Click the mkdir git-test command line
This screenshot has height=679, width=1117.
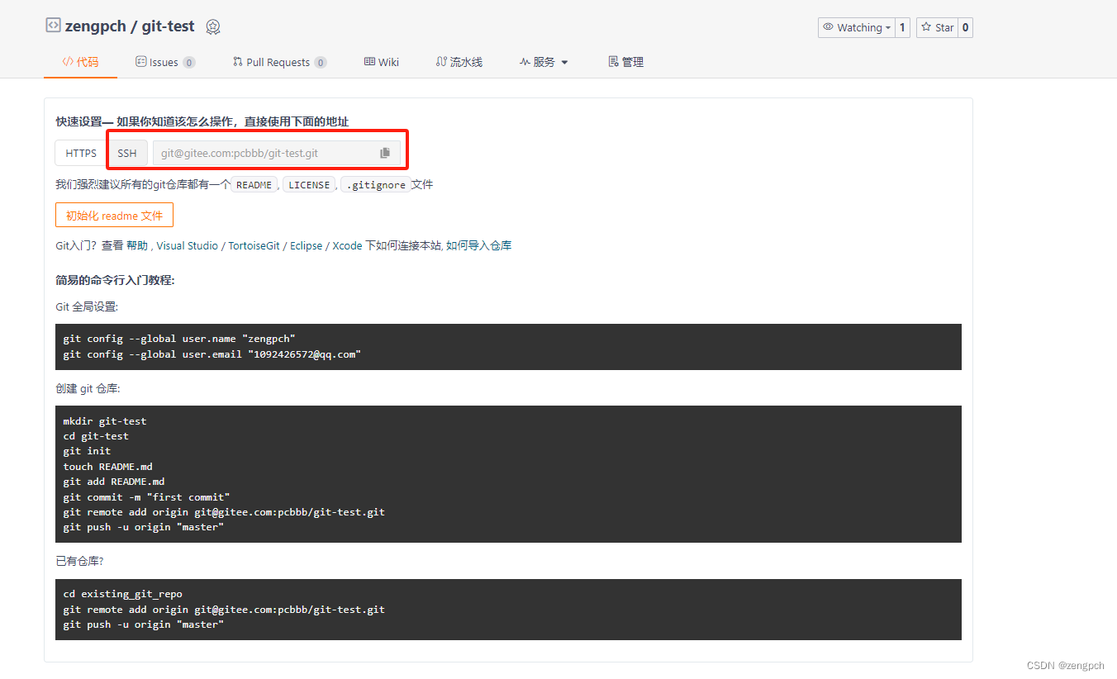[x=105, y=421]
